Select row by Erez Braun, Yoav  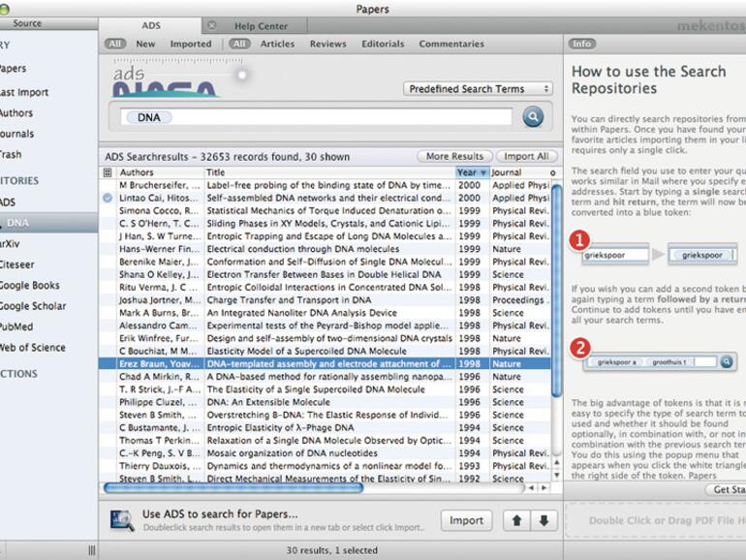(325, 363)
